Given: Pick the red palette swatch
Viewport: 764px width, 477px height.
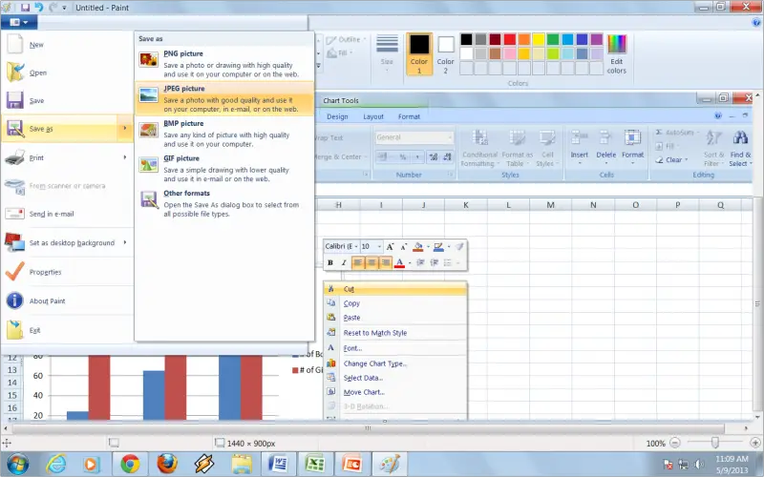Looking at the screenshot, I should [x=510, y=39].
